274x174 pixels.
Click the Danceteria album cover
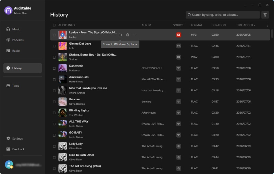pyautogui.click(x=63, y=68)
